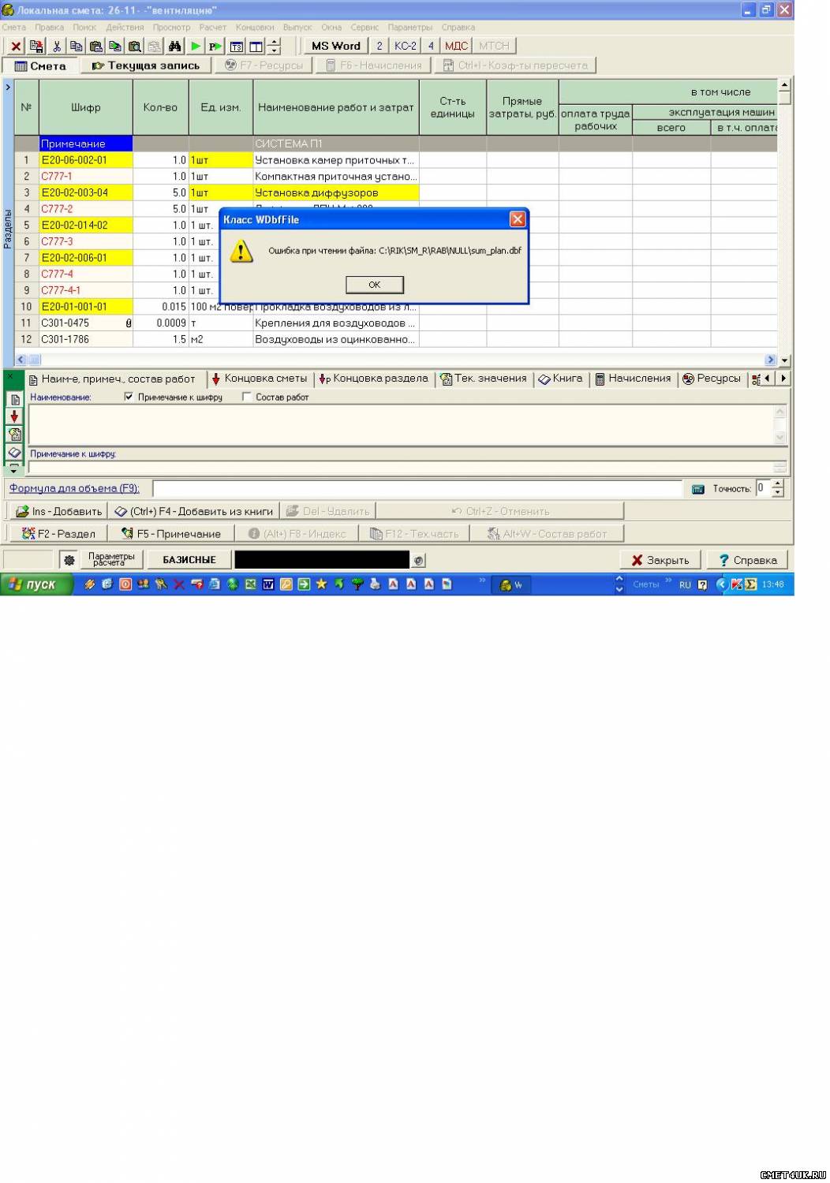830x1183 pixels.
Task: Click Добавить из книги button
Action: pos(193,511)
